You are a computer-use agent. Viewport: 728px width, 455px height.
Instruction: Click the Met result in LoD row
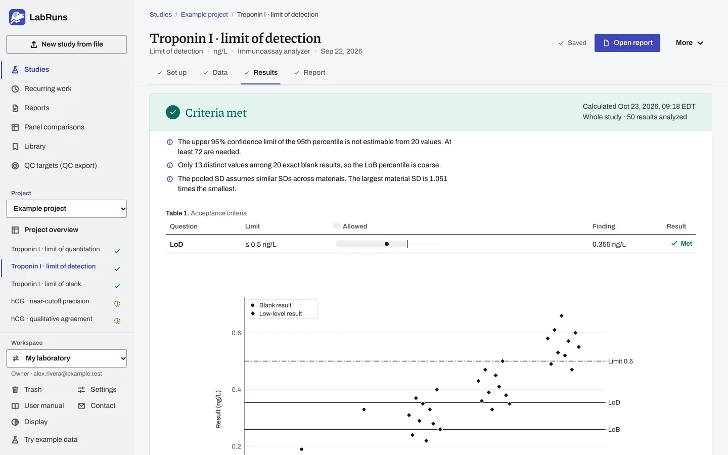point(681,244)
